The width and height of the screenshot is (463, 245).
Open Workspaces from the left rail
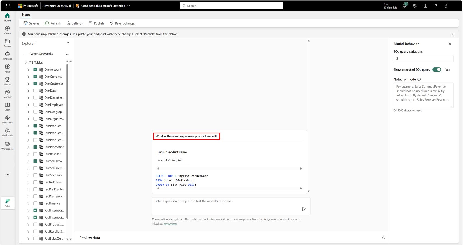tap(7, 145)
